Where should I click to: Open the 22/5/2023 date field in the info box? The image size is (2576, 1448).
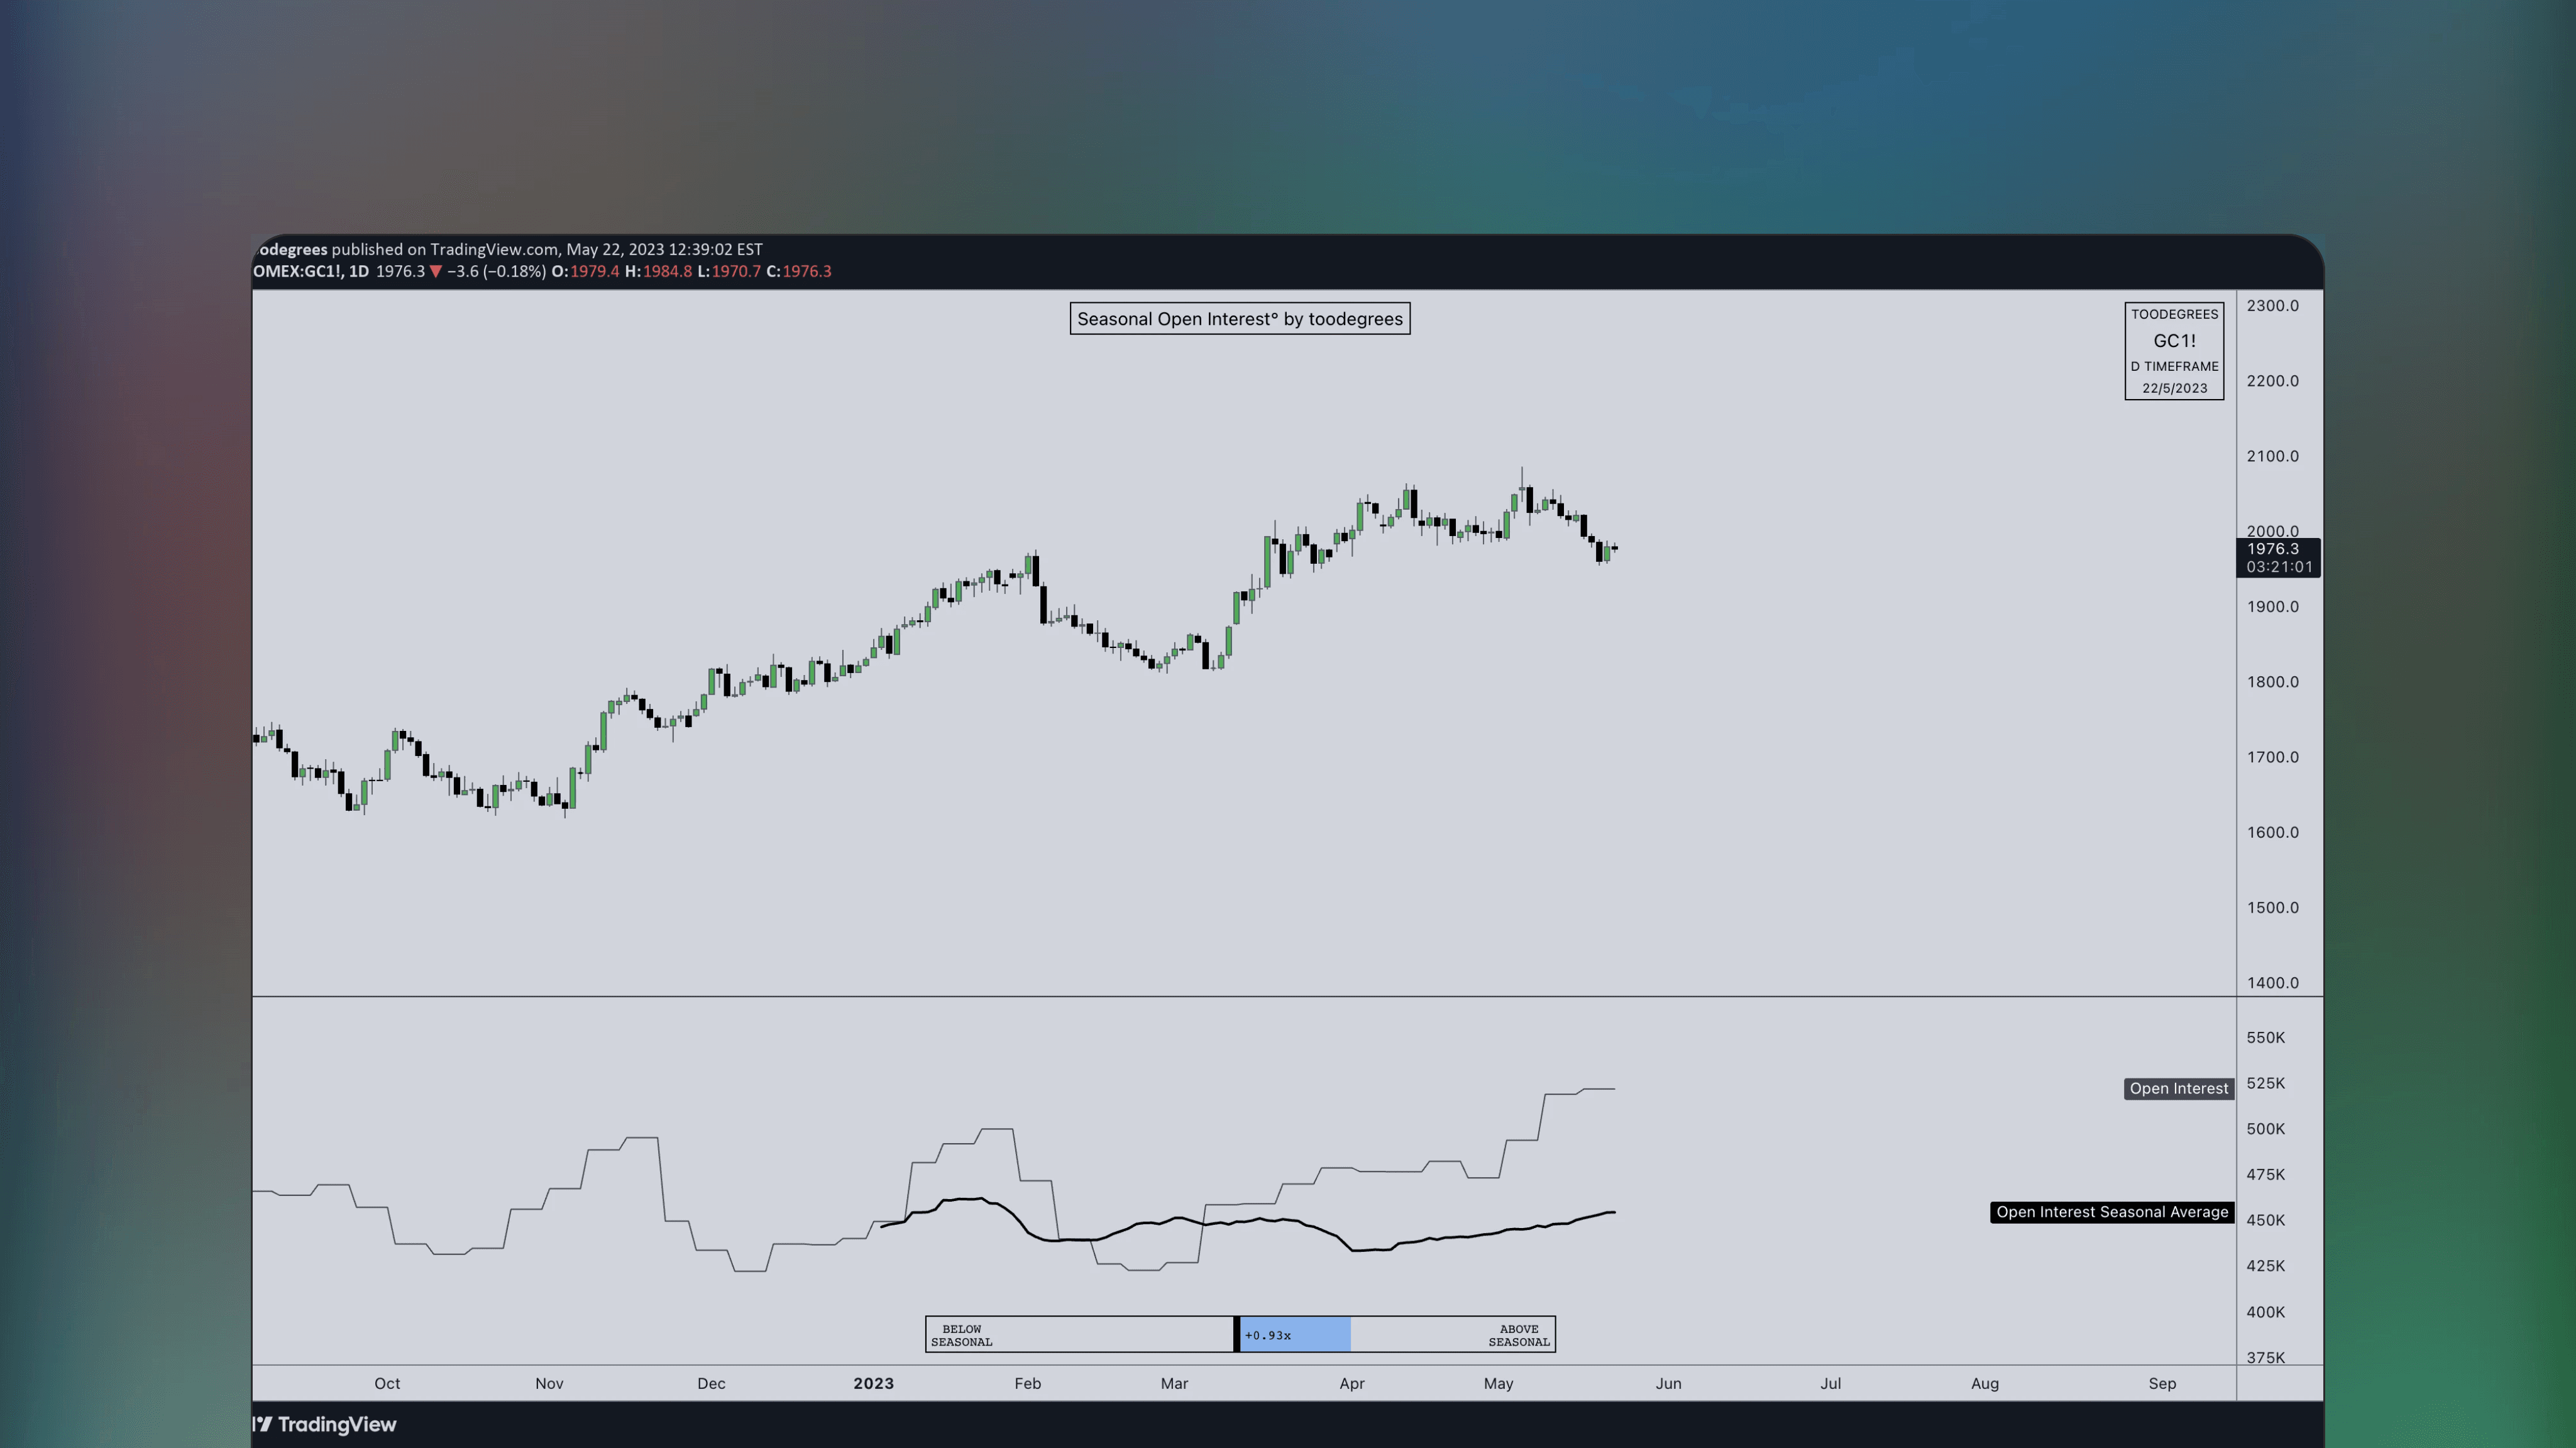2175,390
